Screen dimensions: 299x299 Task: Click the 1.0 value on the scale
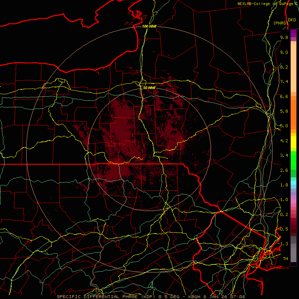pos(284,200)
